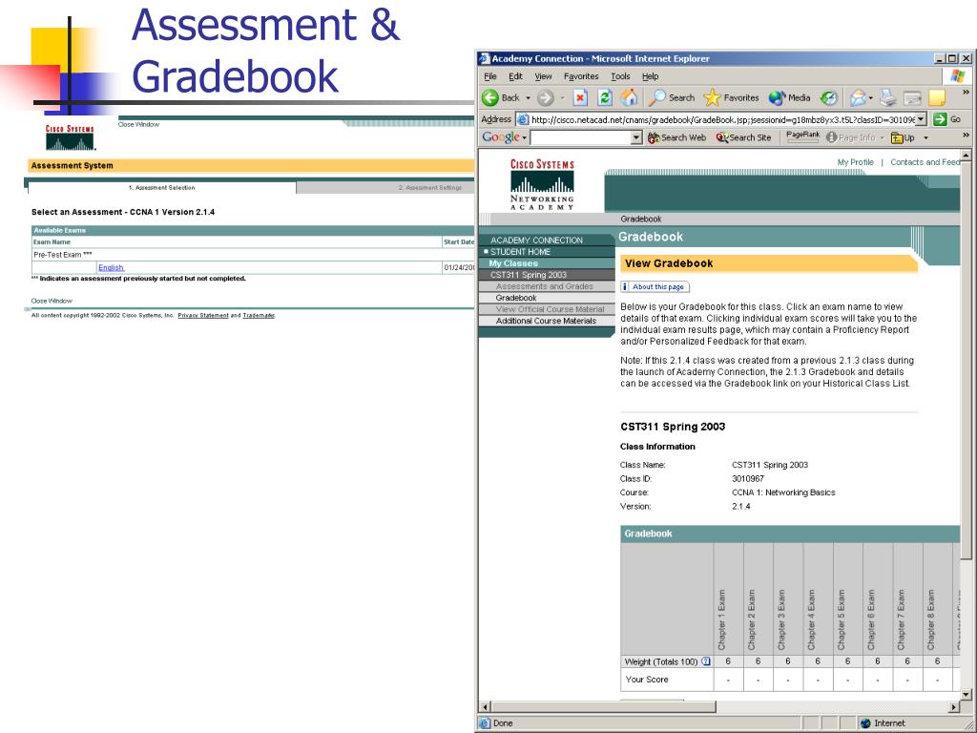Click the grey Forward arrow button
Screen dimensions: 977x733
[545, 98]
